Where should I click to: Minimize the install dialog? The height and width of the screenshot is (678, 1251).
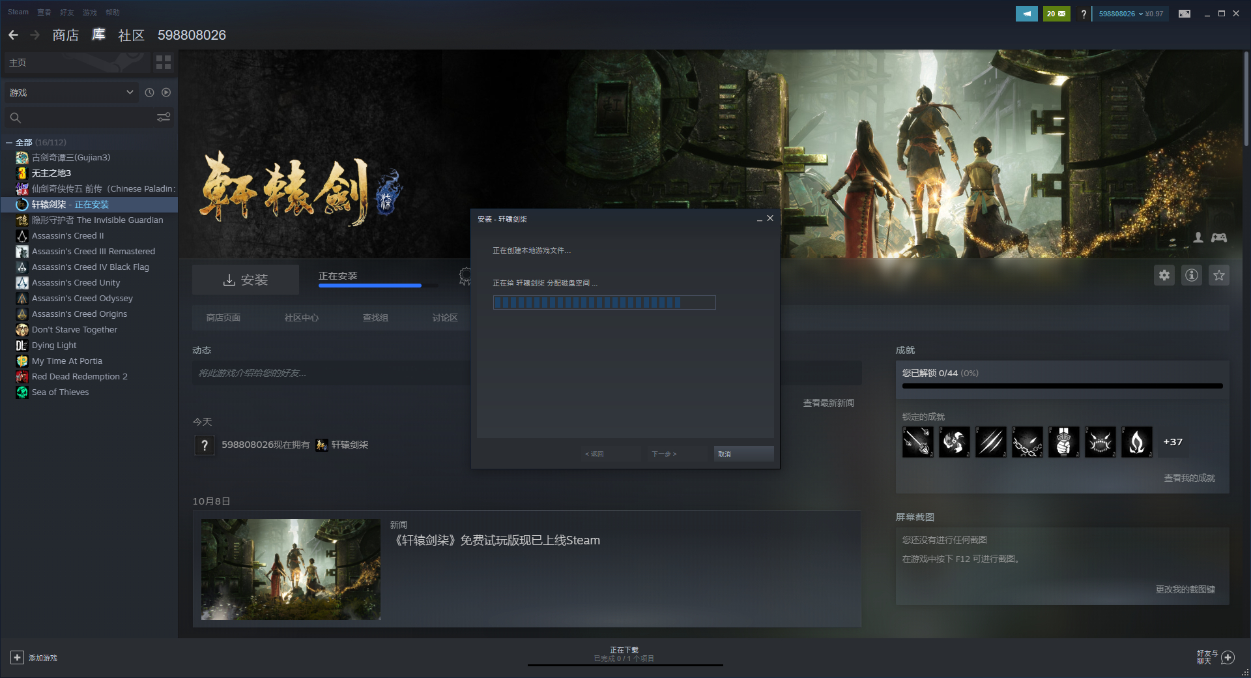pos(760,219)
